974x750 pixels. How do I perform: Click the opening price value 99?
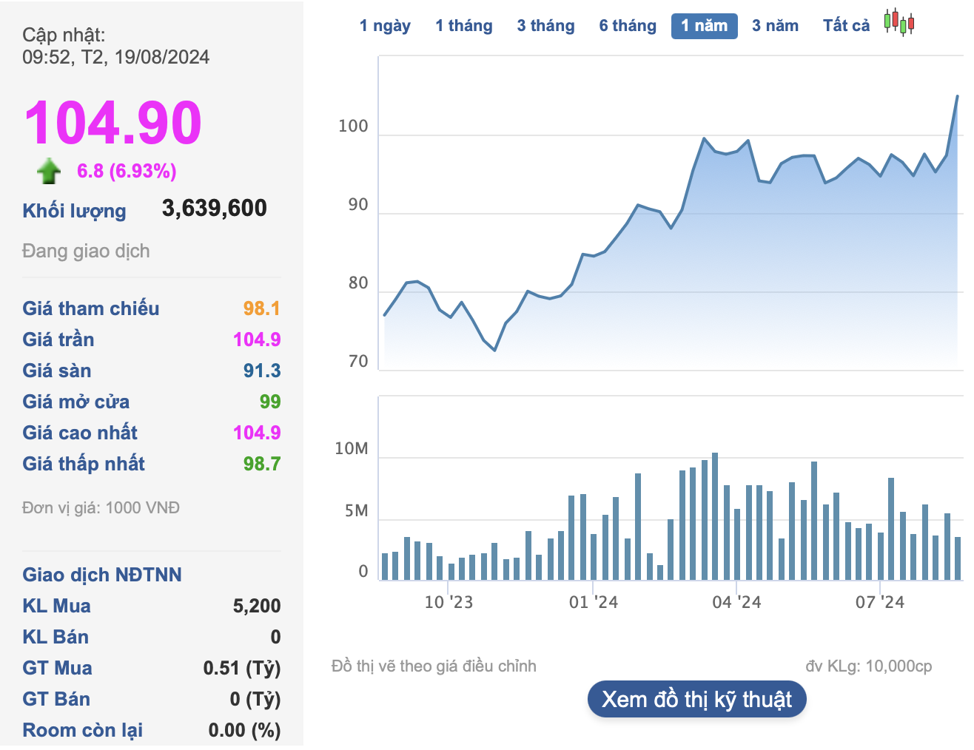pos(270,402)
